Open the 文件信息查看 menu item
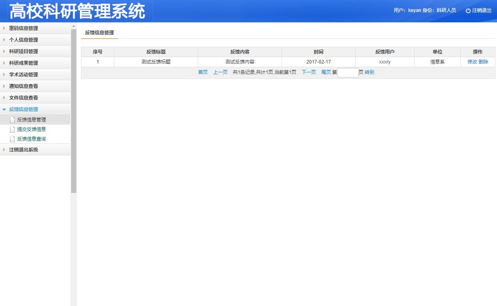 click(22, 97)
